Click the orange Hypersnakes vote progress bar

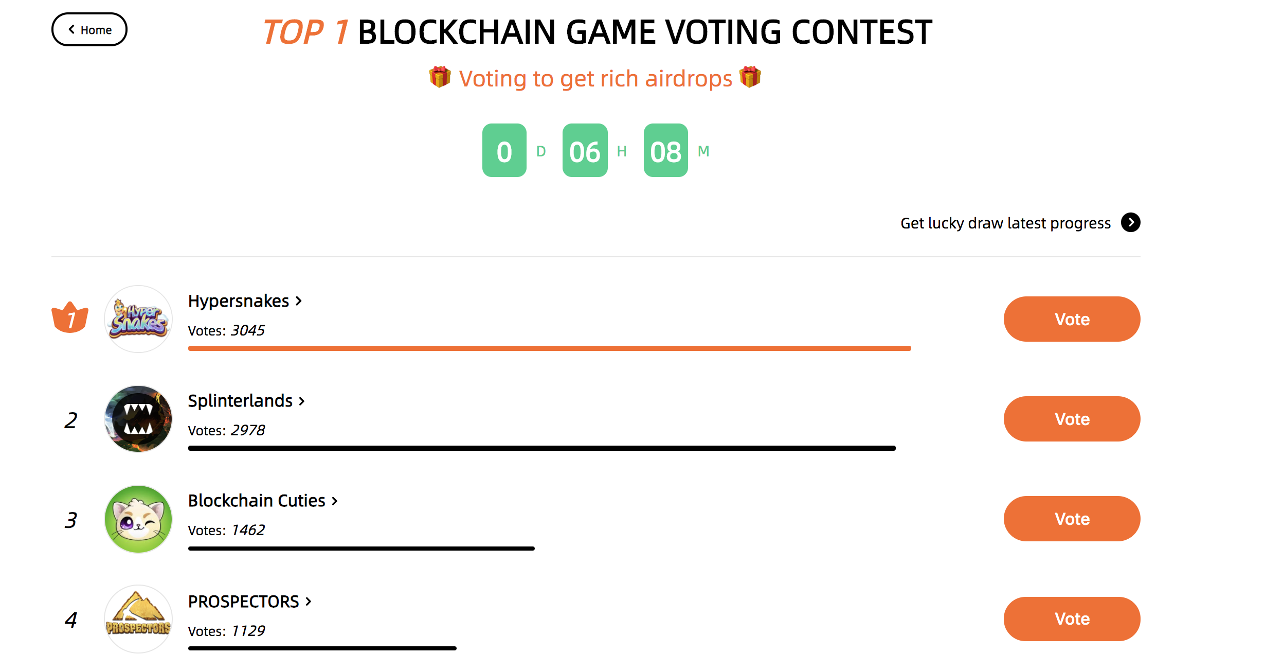click(x=550, y=348)
